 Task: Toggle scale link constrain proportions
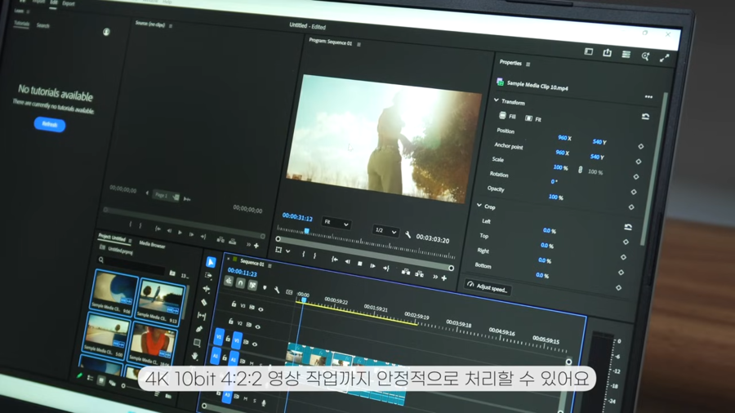click(x=580, y=170)
